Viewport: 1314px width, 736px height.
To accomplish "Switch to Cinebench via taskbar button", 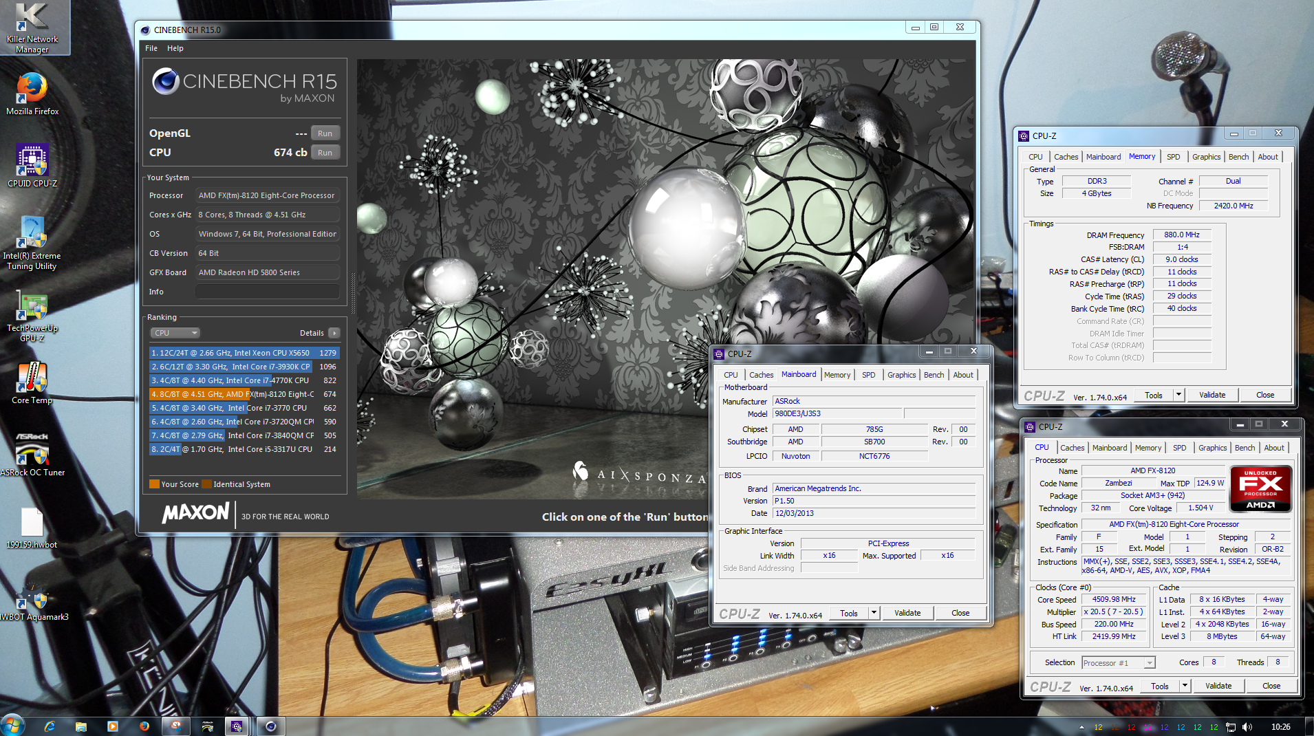I will point(271,726).
